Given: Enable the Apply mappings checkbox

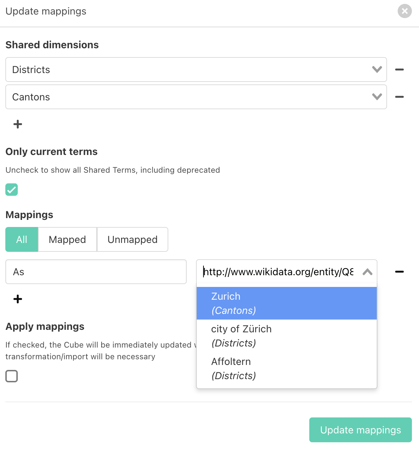Looking at the screenshot, I should (x=12, y=376).
